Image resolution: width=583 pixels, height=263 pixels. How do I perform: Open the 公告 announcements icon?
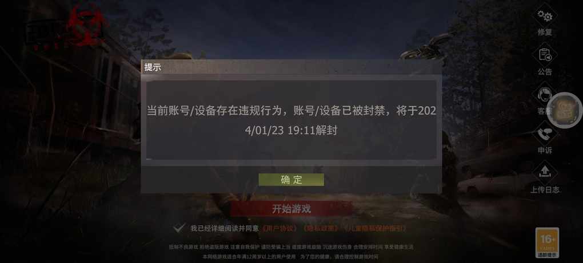[x=545, y=56]
